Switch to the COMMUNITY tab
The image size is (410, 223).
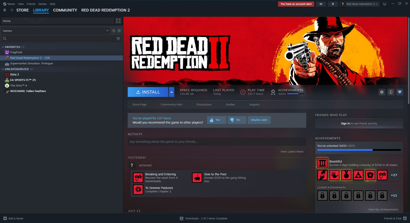(x=65, y=10)
